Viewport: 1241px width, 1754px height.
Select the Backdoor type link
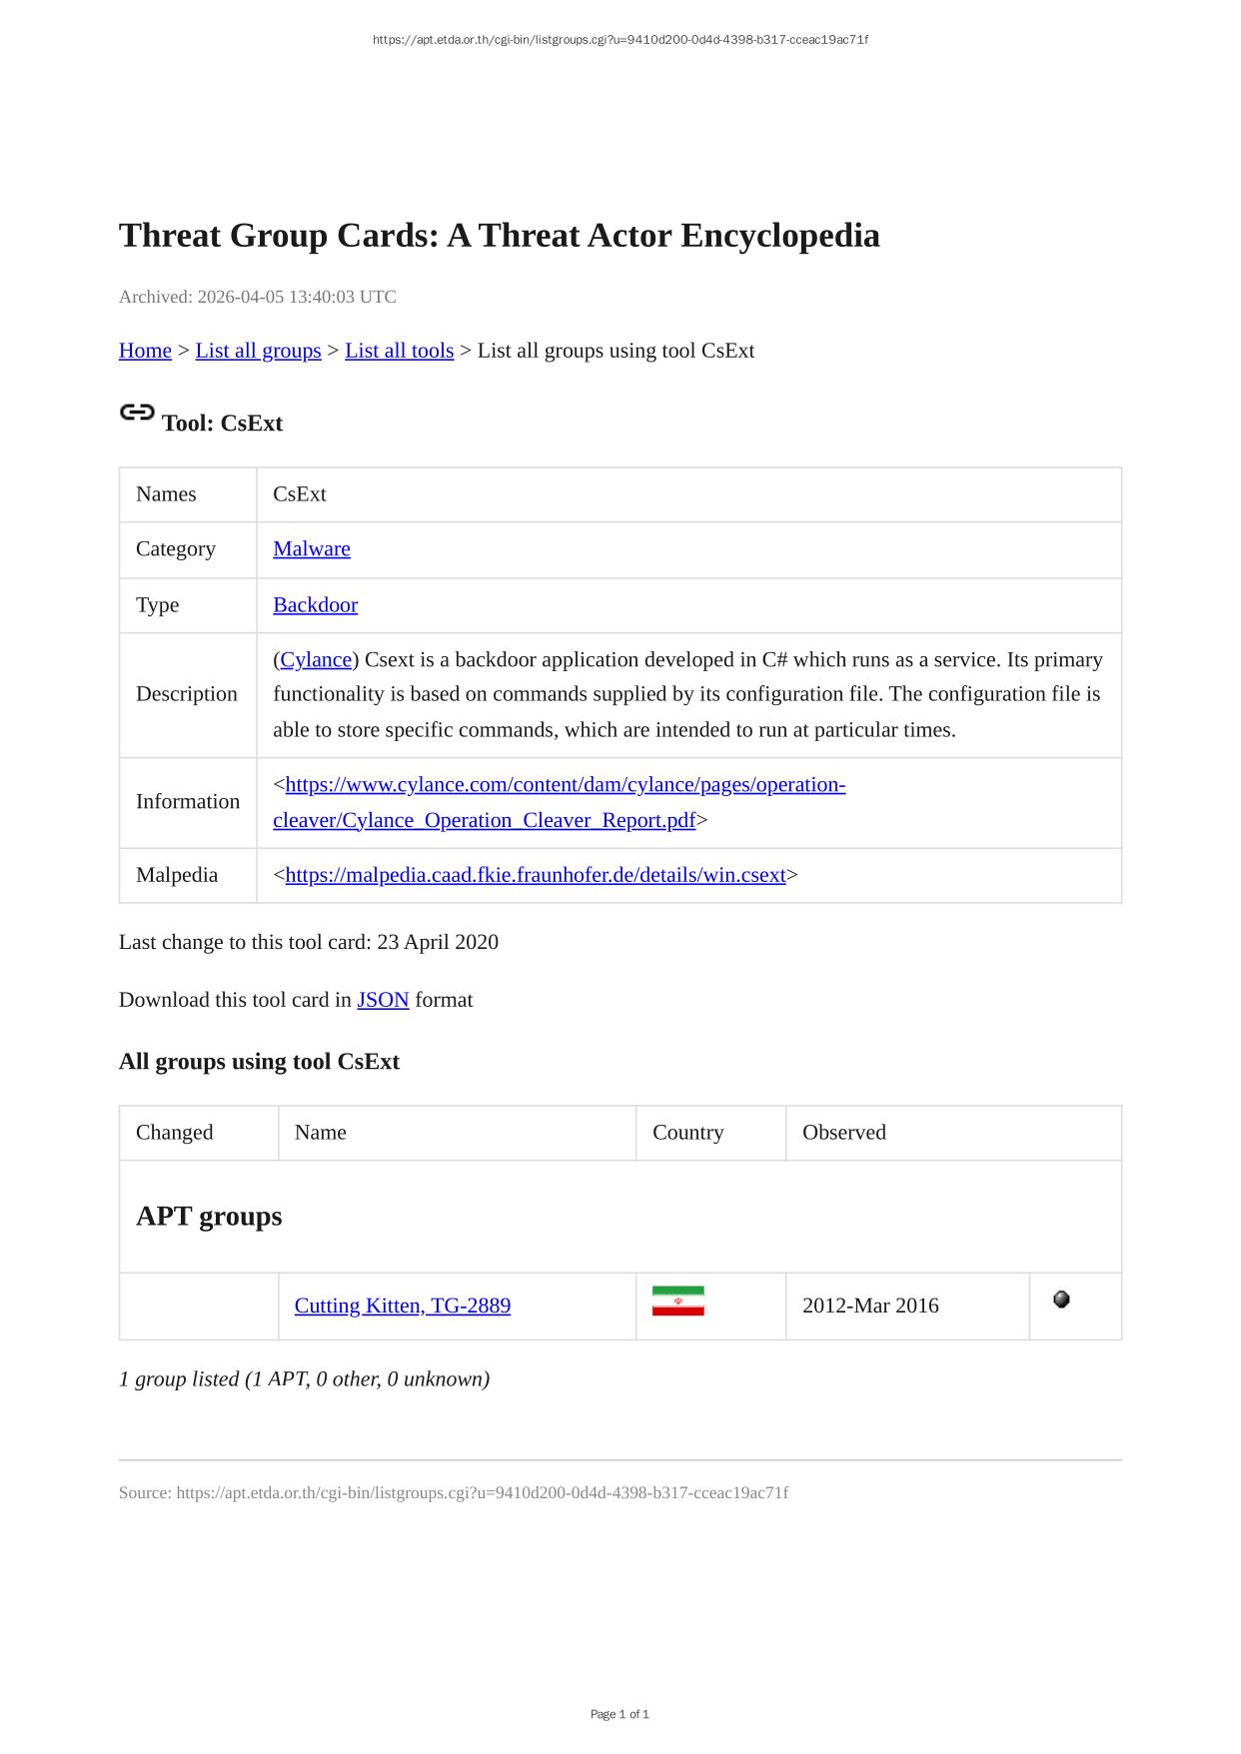click(x=315, y=605)
